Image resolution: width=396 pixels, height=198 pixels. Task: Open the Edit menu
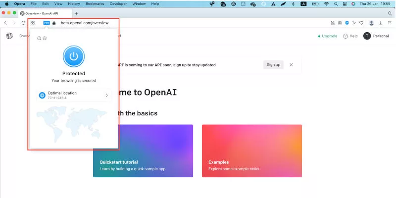pyautogui.click(x=46, y=4)
